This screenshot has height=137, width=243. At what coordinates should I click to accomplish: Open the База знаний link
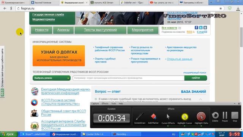pyautogui.click(x=193, y=92)
